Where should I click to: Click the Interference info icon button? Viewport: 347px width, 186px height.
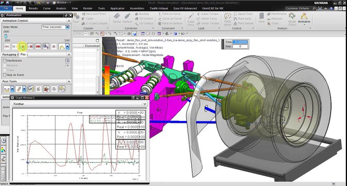pyautogui.click(x=67, y=60)
